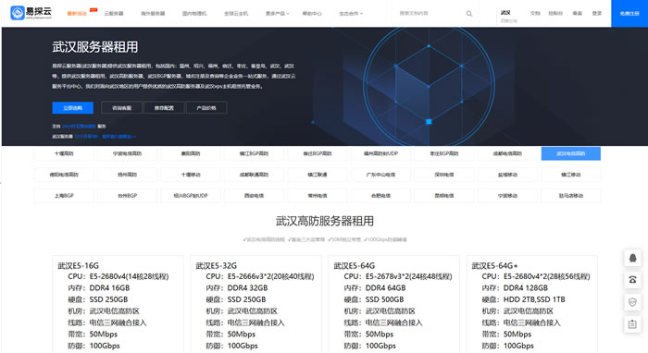Click the search magnifier icon
Viewport: 648px width, 353px height.
(x=469, y=14)
